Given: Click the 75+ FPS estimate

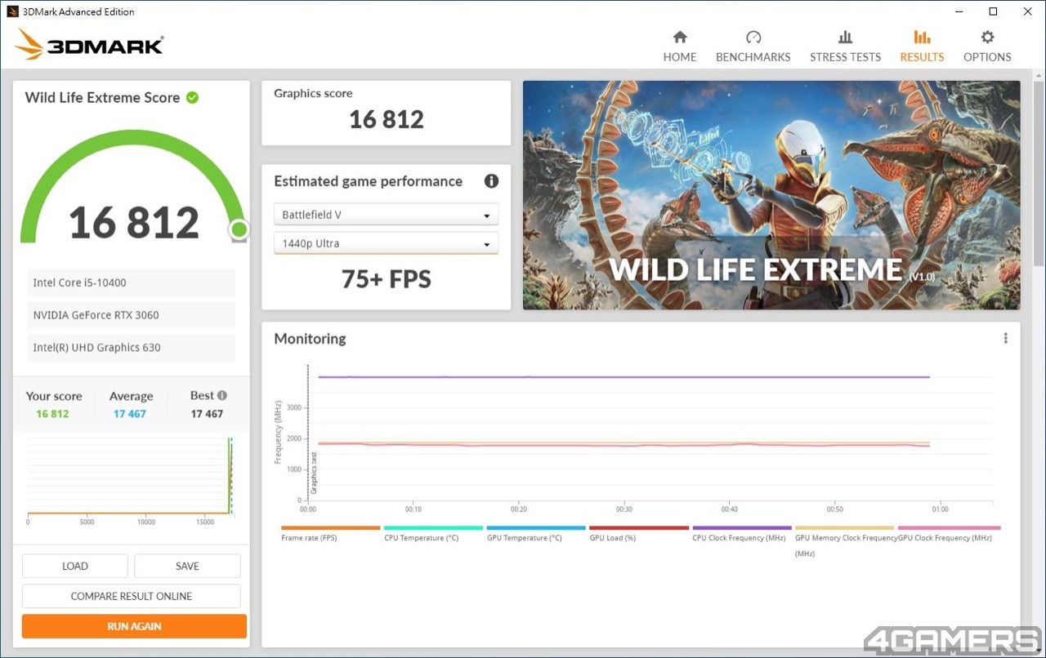Looking at the screenshot, I should point(386,279).
